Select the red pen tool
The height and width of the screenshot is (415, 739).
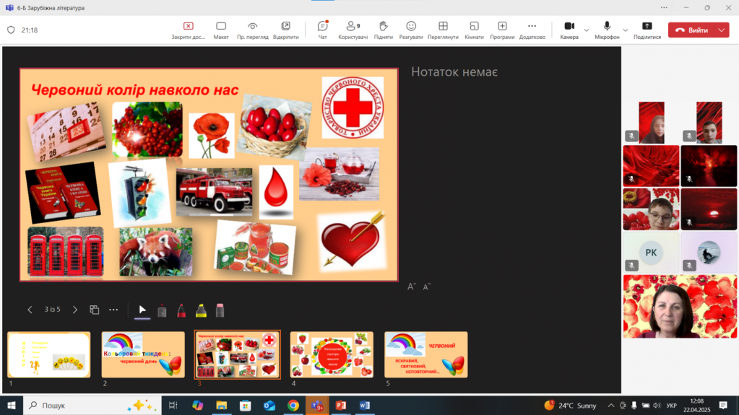click(x=181, y=310)
